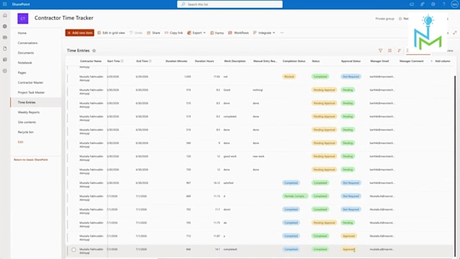This screenshot has height=259, width=460.
Task: Click the SharePoint brand link
Action: pyautogui.click(x=21, y=4)
